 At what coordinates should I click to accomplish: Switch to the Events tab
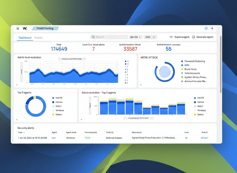38,38
